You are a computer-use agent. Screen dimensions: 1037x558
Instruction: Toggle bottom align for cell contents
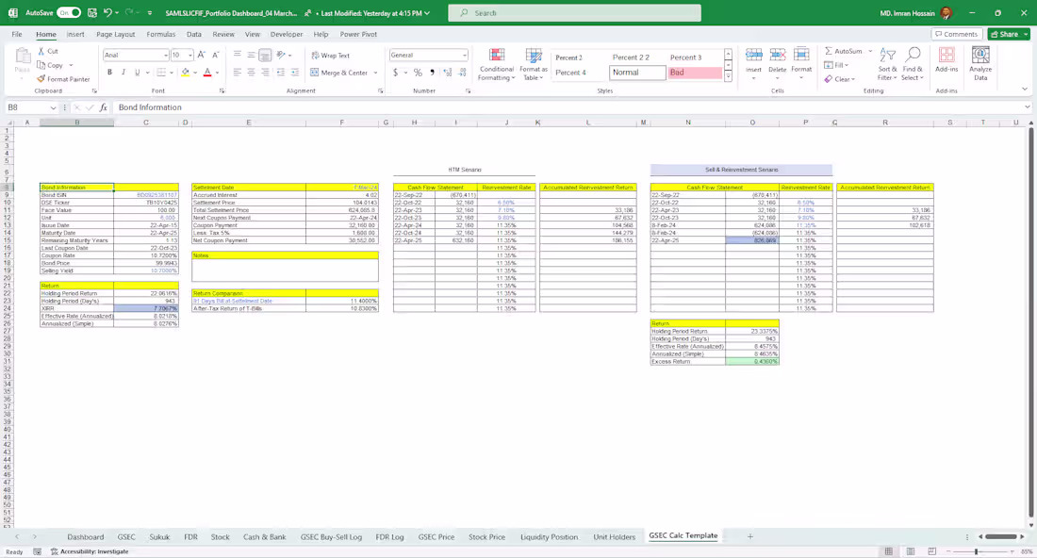tap(265, 55)
